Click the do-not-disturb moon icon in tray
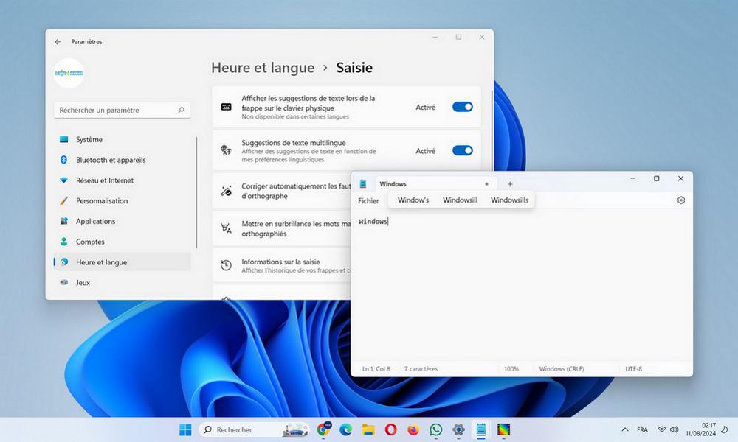 (x=725, y=429)
